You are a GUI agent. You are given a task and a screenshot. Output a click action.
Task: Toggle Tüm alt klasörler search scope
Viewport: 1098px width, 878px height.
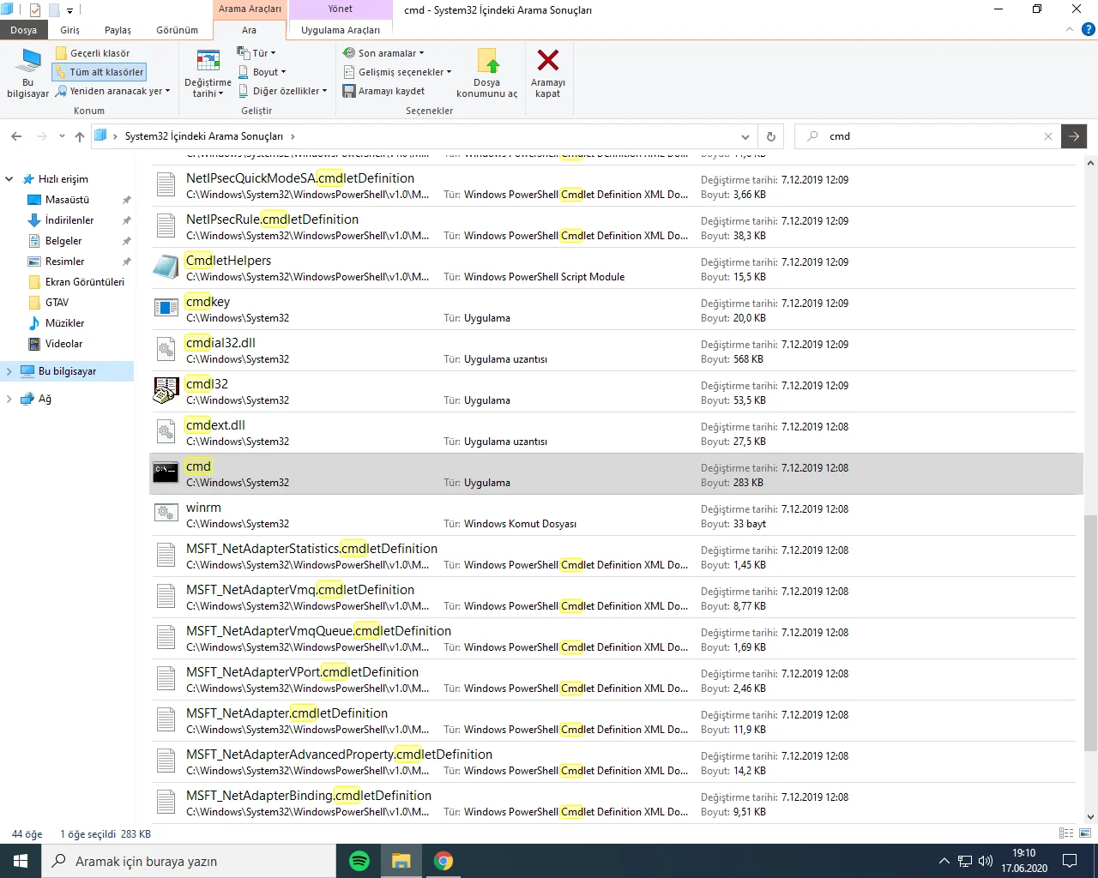point(100,72)
